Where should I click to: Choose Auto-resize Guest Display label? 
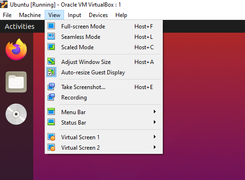tap(93, 72)
